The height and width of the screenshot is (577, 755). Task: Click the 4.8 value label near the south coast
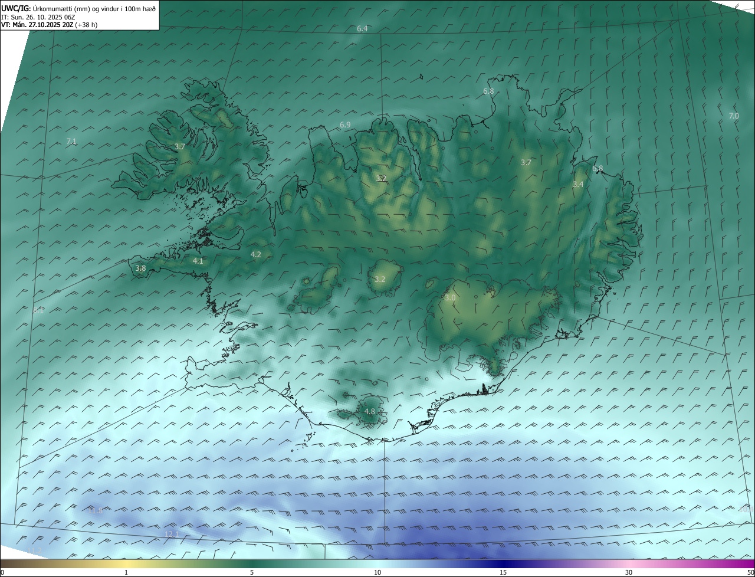pos(370,411)
